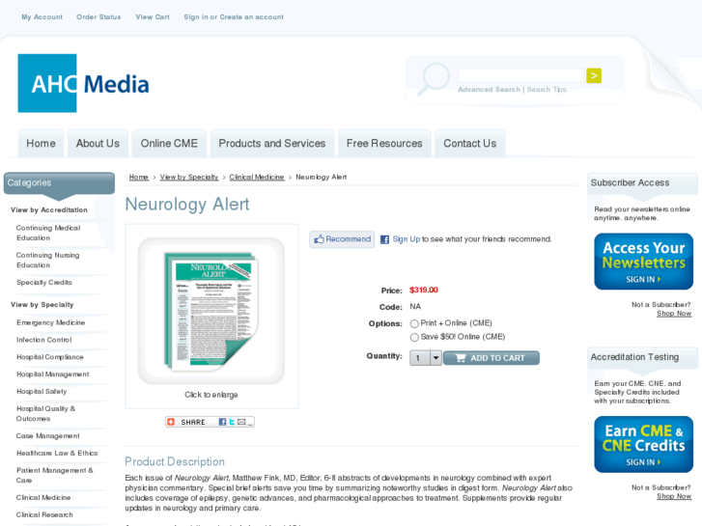The image size is (702, 526).
Task: Open Hospital Quality & Outcomes category
Action: (x=45, y=414)
